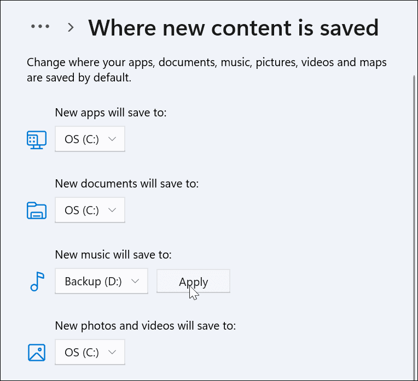Click the 'New apps will save to:' label
418x381 pixels.
(x=111, y=113)
